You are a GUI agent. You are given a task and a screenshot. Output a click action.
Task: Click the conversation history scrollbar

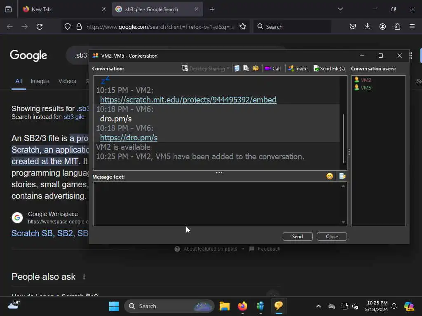343,138
